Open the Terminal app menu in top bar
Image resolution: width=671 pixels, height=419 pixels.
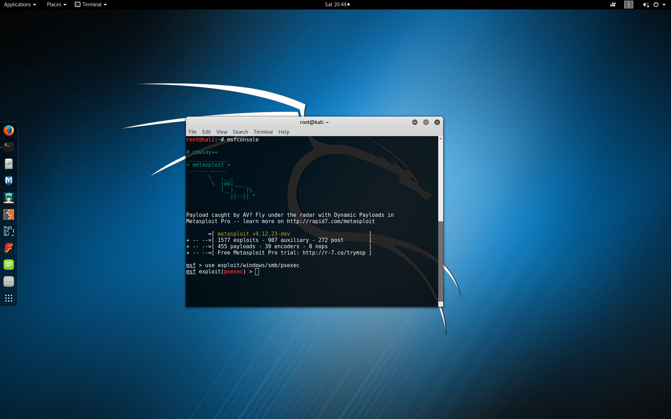pos(91,5)
